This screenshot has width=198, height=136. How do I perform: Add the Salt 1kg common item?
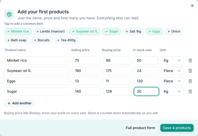click(133, 32)
